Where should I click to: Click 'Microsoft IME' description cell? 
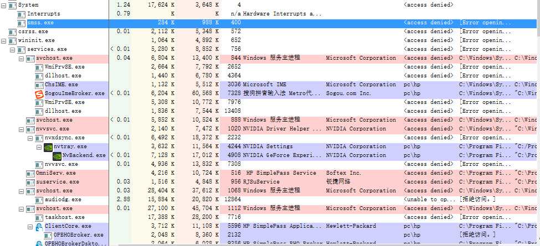[x=265, y=85]
